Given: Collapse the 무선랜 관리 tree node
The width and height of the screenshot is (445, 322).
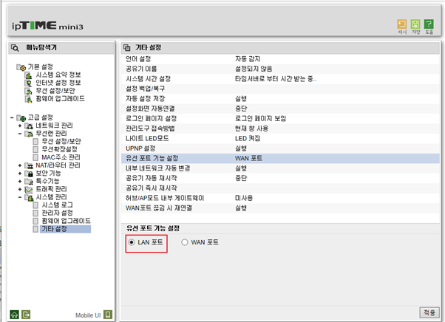Looking at the screenshot, I should tap(19, 134).
